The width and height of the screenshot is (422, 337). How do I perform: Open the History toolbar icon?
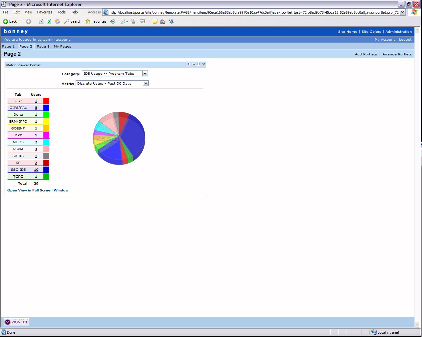(113, 21)
